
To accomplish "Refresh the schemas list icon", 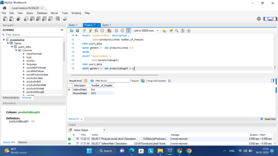I will tap(62, 30).
